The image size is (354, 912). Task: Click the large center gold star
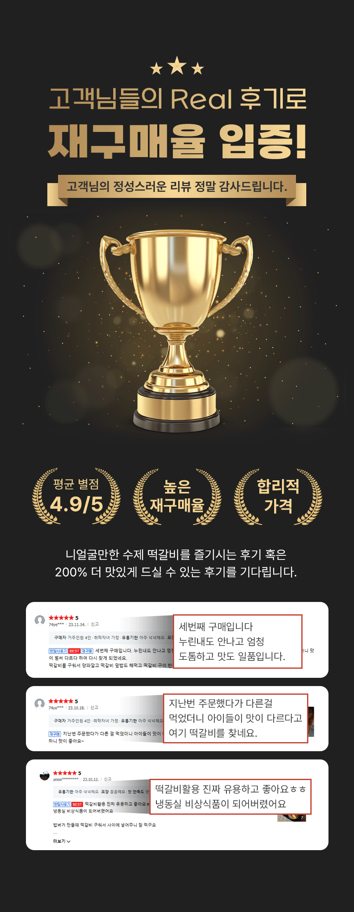(x=177, y=66)
